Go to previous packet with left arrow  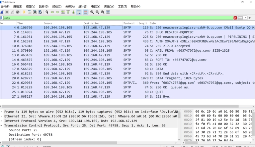point(52,12)
